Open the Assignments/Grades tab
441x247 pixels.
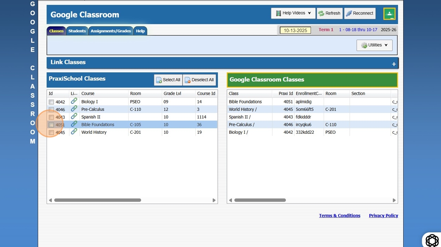pyautogui.click(x=111, y=31)
